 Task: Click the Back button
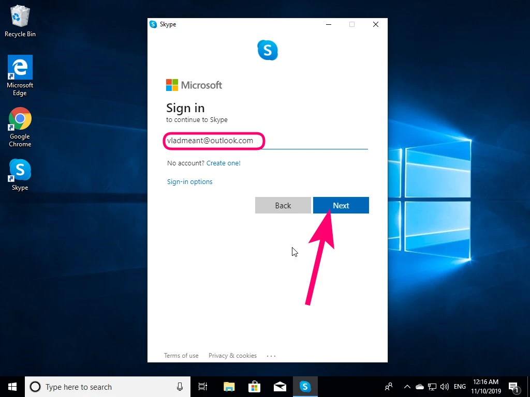tap(283, 205)
